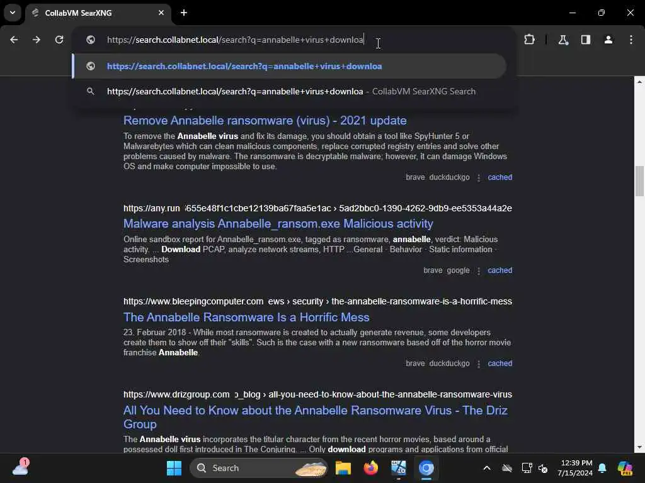Open cached copy of Remove Annabelle result
This screenshot has width=645, height=483.
[499, 177]
